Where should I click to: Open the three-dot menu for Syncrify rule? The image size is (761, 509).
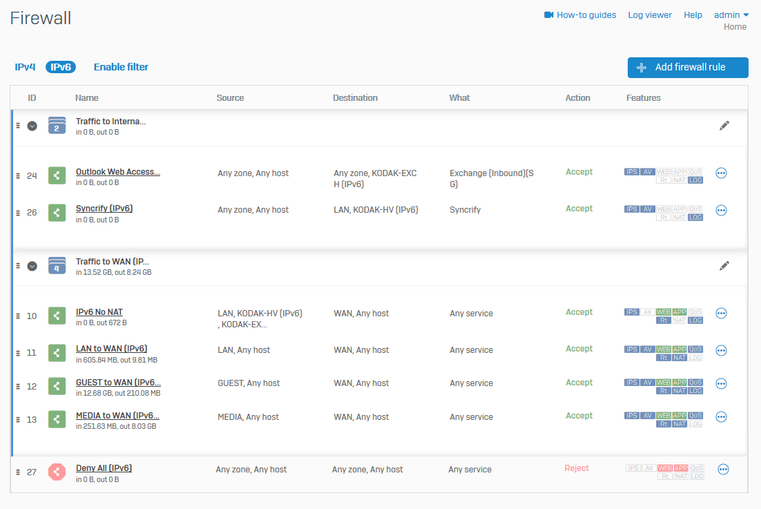721,210
